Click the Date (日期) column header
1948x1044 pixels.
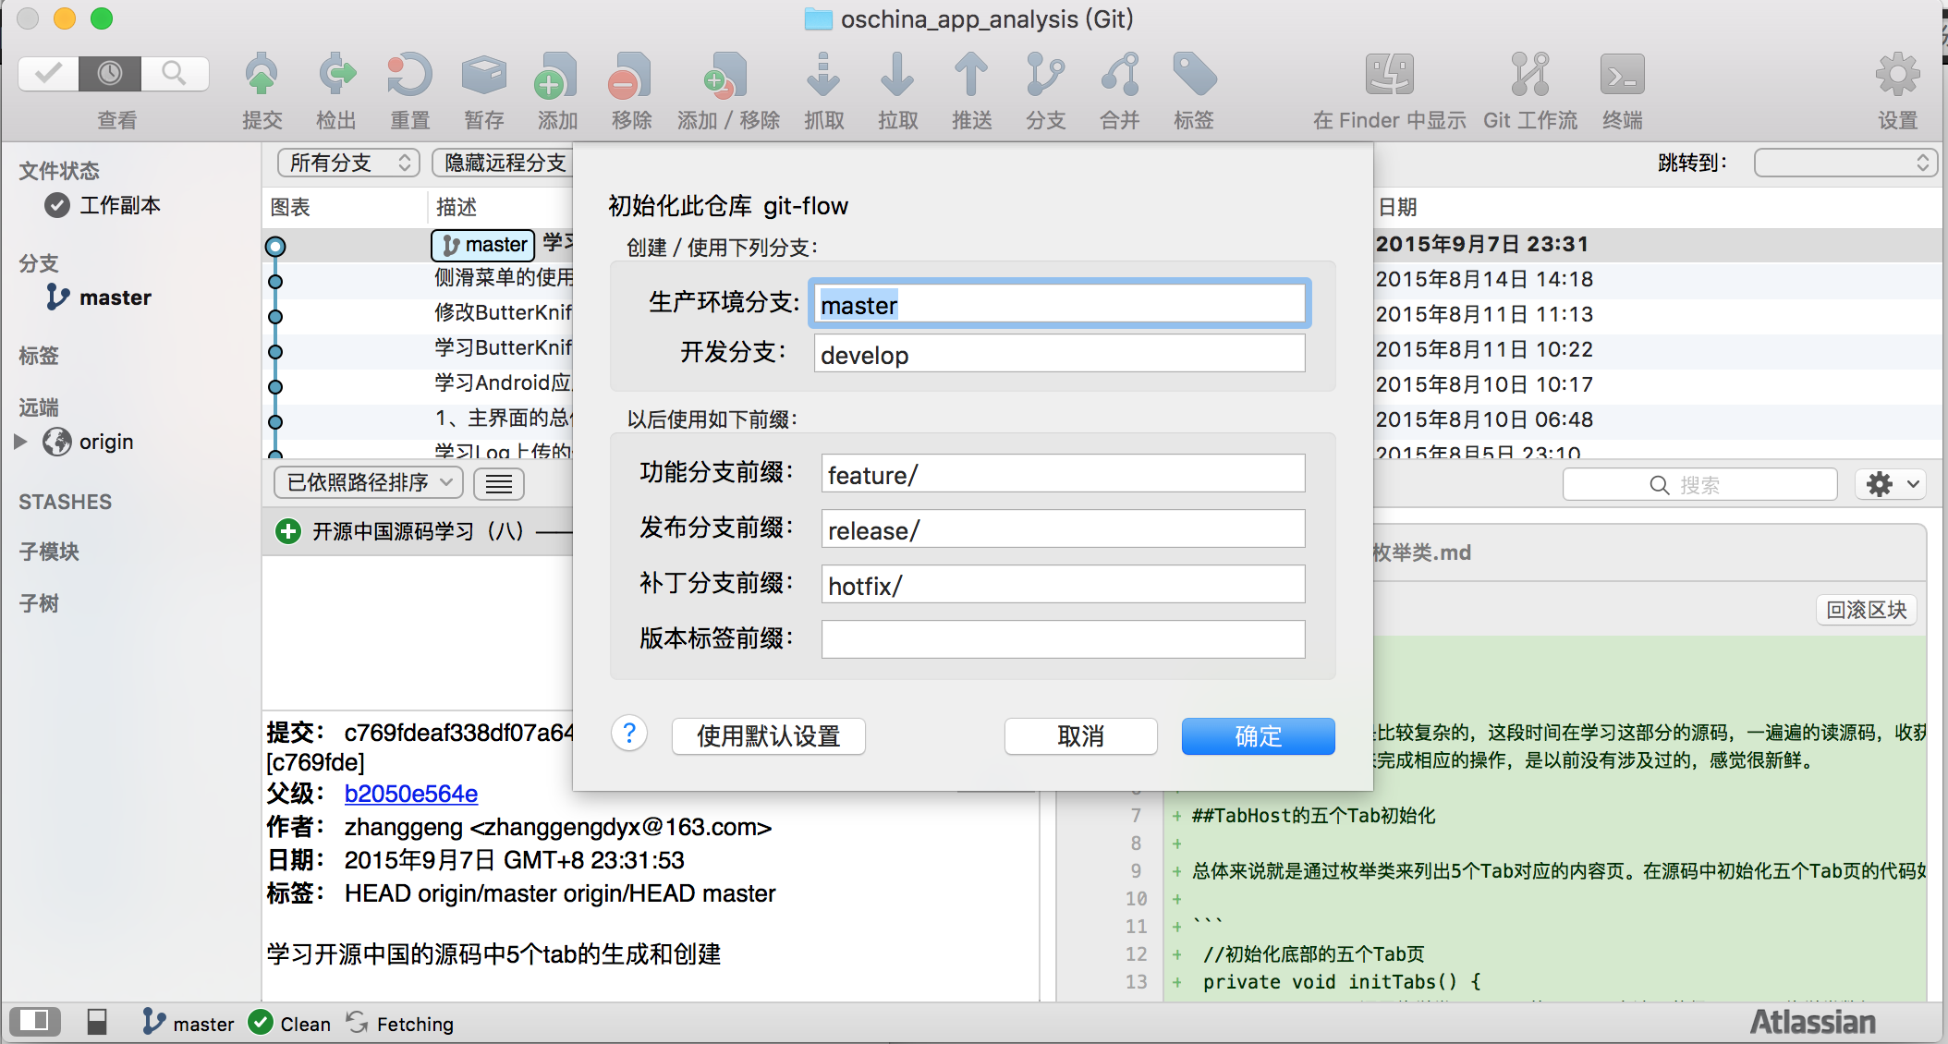click(x=1398, y=207)
